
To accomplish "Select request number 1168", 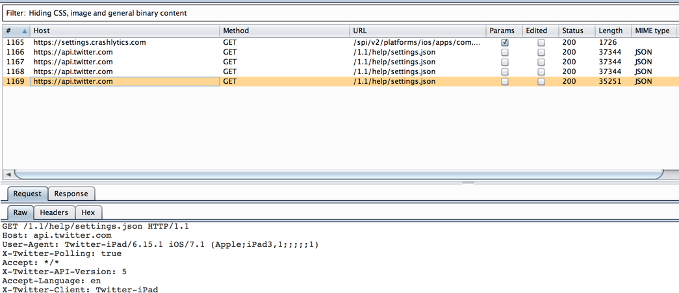I will [340, 71].
